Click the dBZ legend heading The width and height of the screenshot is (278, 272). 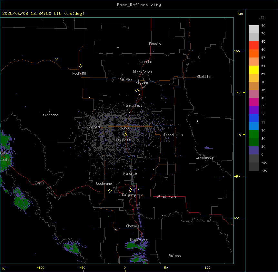pyautogui.click(x=261, y=17)
